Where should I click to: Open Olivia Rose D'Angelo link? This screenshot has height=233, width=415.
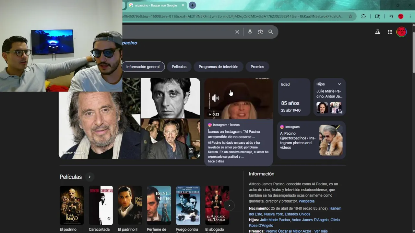click(x=294, y=223)
